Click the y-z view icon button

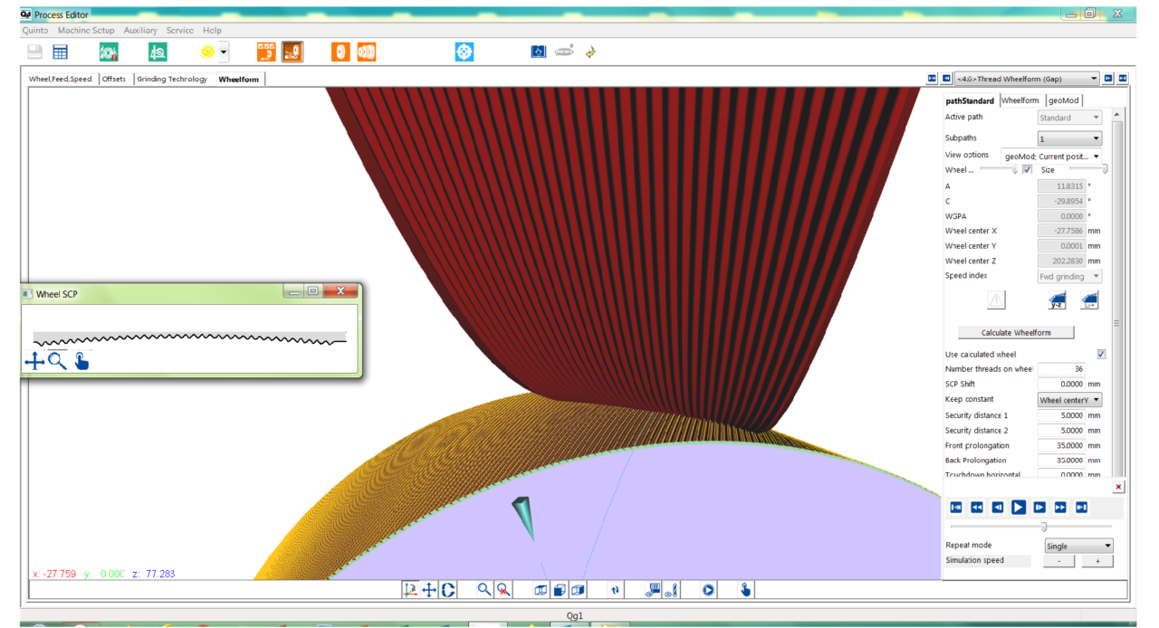[1057, 300]
